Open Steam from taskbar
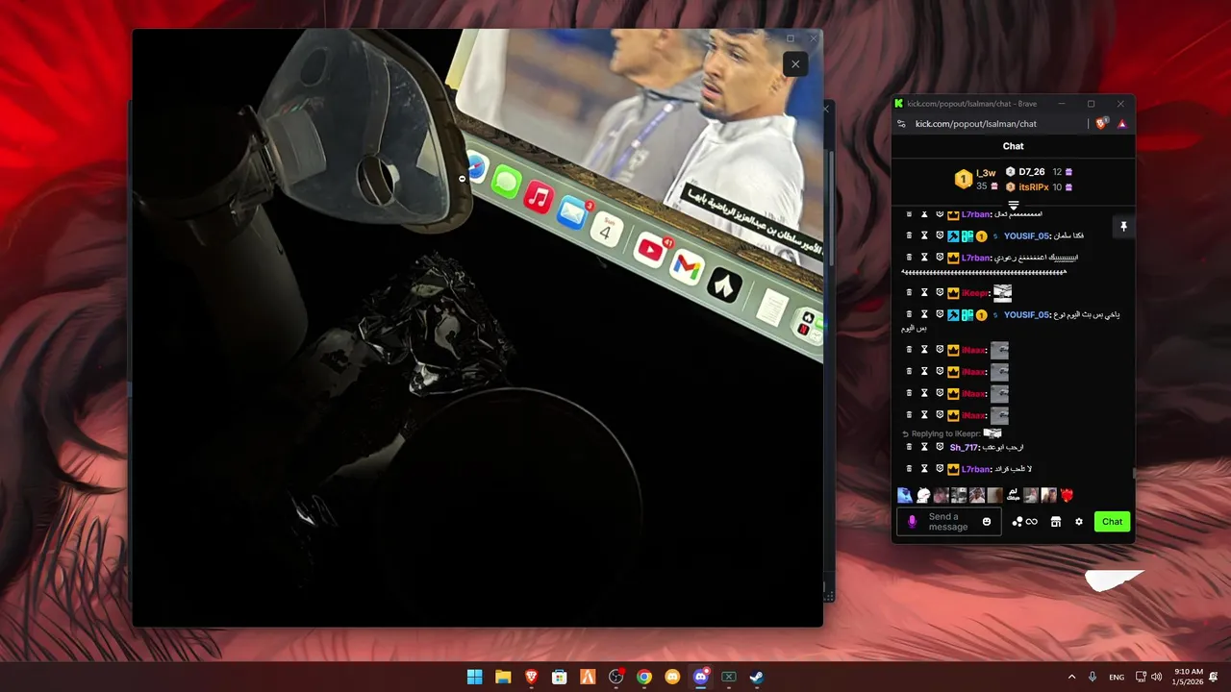 (757, 677)
